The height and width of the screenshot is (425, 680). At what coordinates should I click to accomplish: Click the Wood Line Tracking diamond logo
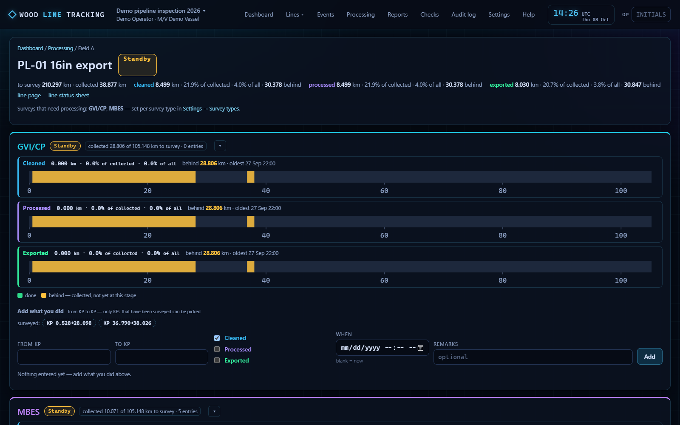[12, 14]
